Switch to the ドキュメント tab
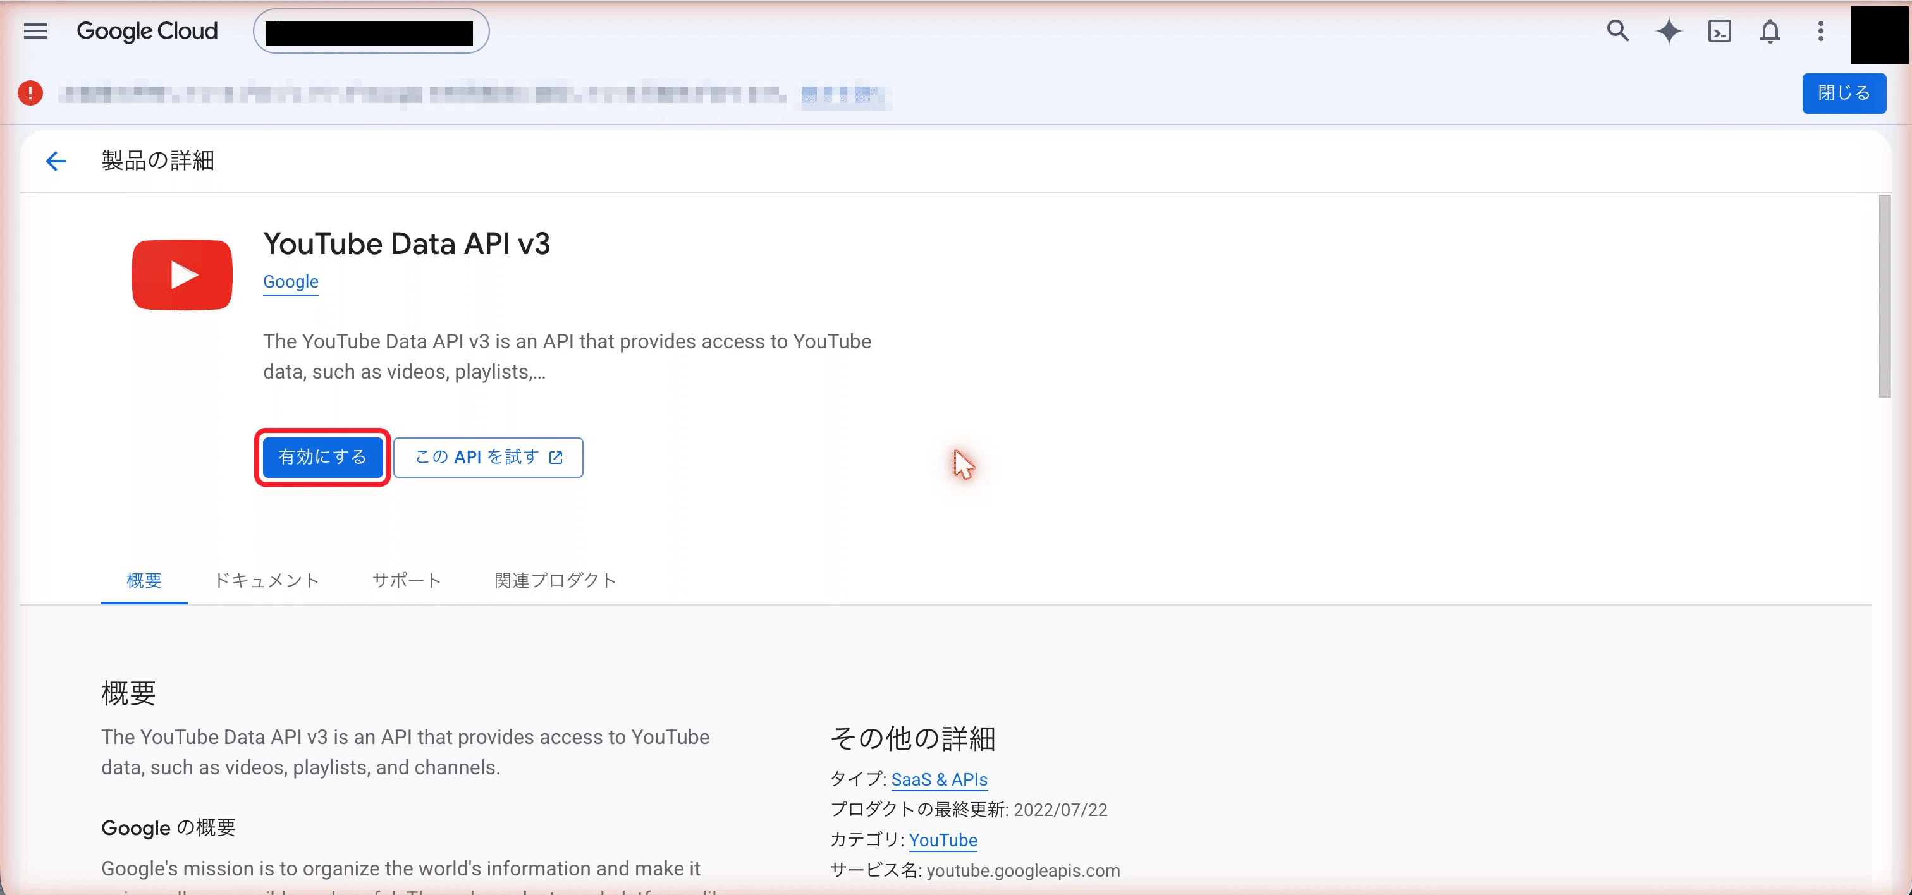 tap(266, 580)
